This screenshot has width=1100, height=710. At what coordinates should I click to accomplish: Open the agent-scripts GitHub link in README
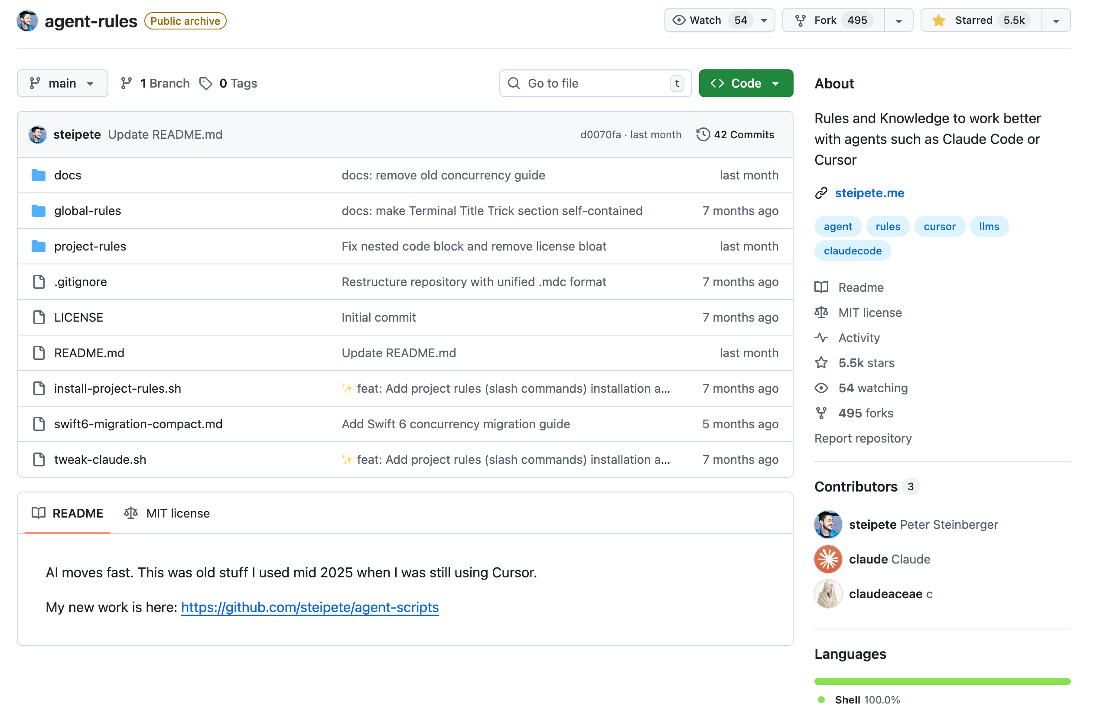click(x=309, y=607)
